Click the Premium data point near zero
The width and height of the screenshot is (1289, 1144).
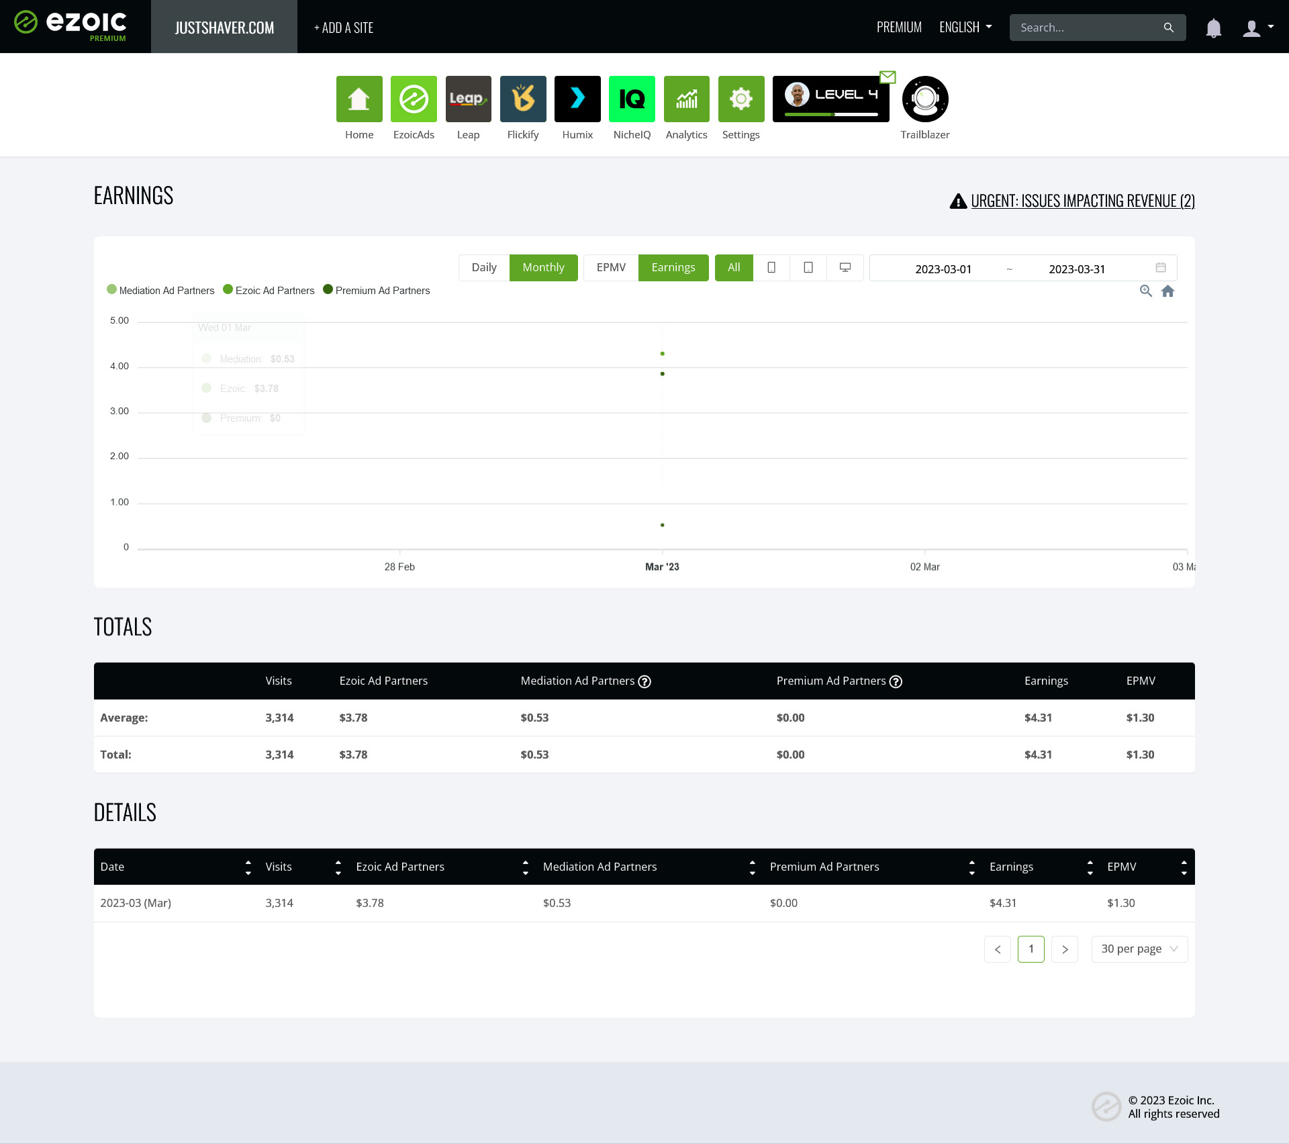tap(663, 525)
